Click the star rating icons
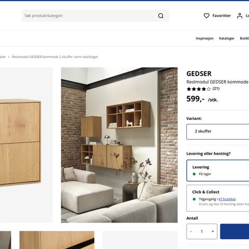 pyautogui.click(x=199, y=89)
